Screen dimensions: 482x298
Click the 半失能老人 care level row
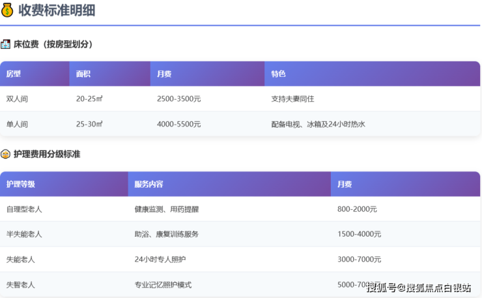tap(24, 234)
